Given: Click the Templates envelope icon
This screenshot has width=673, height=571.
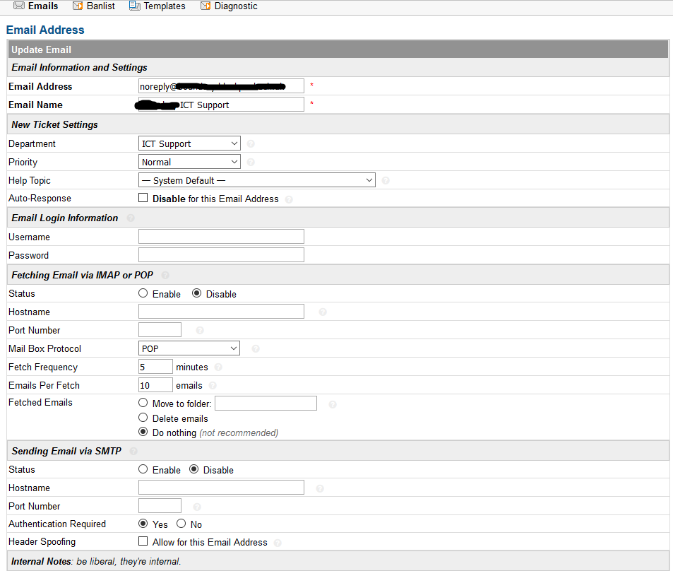Looking at the screenshot, I should (x=134, y=6).
